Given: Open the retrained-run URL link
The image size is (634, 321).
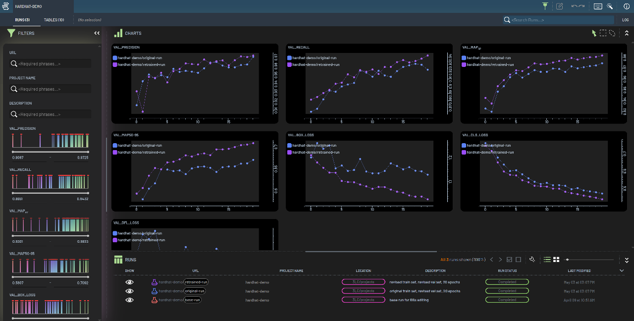Looking at the screenshot, I should coord(196,282).
